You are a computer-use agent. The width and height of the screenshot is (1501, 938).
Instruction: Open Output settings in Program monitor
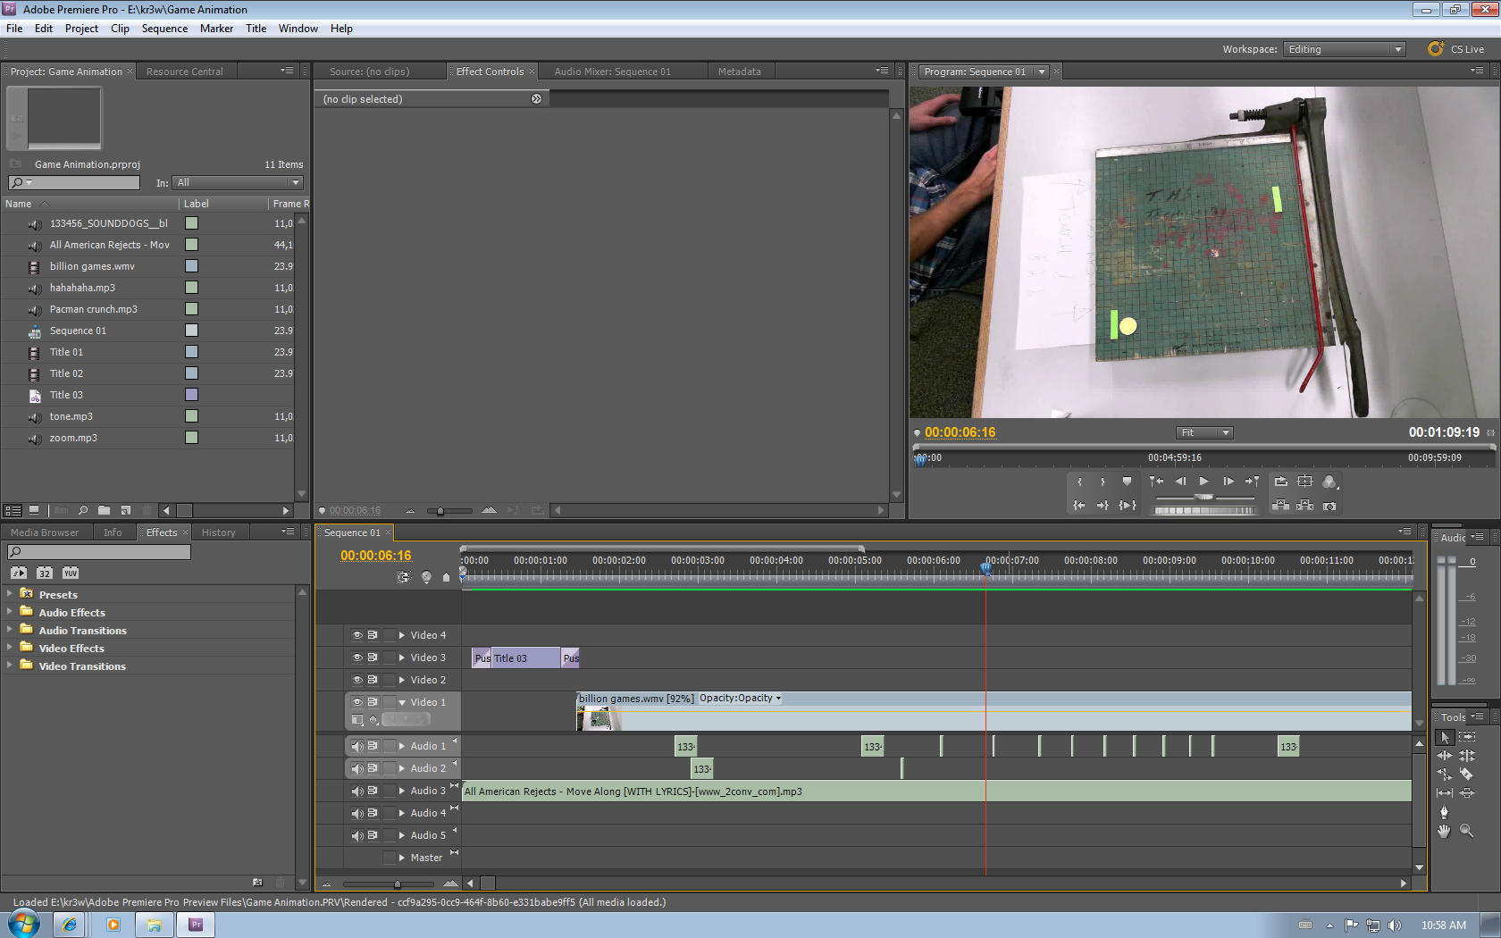pos(1329,482)
